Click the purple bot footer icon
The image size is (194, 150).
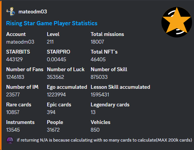pyautogui.click(x=10, y=140)
